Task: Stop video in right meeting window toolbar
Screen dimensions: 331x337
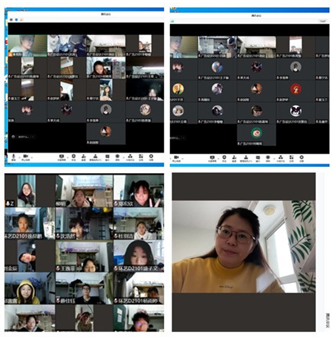Action: pos(176,158)
